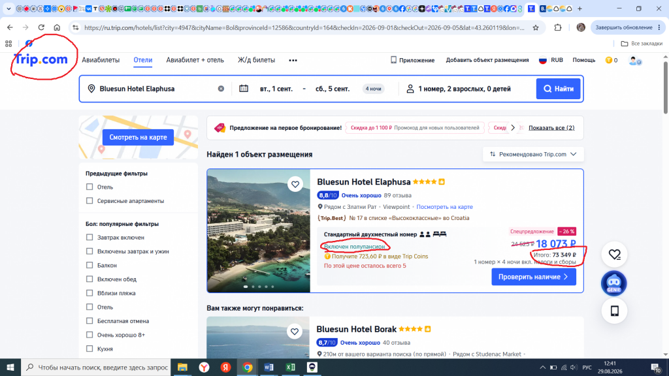Open a new browser tab

579,8
